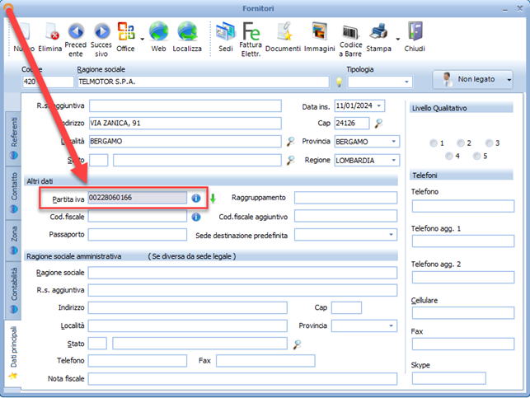Click in the Ragione sociale TELMOTOR field

204,82
